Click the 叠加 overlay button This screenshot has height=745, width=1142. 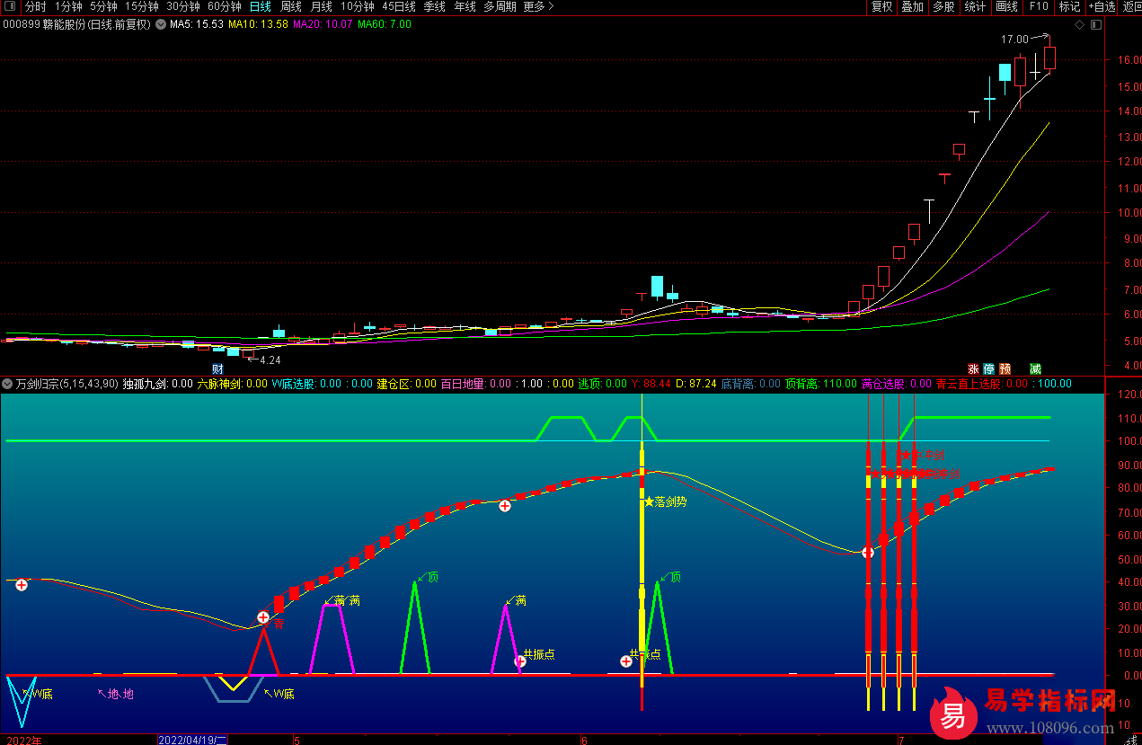coord(912,6)
